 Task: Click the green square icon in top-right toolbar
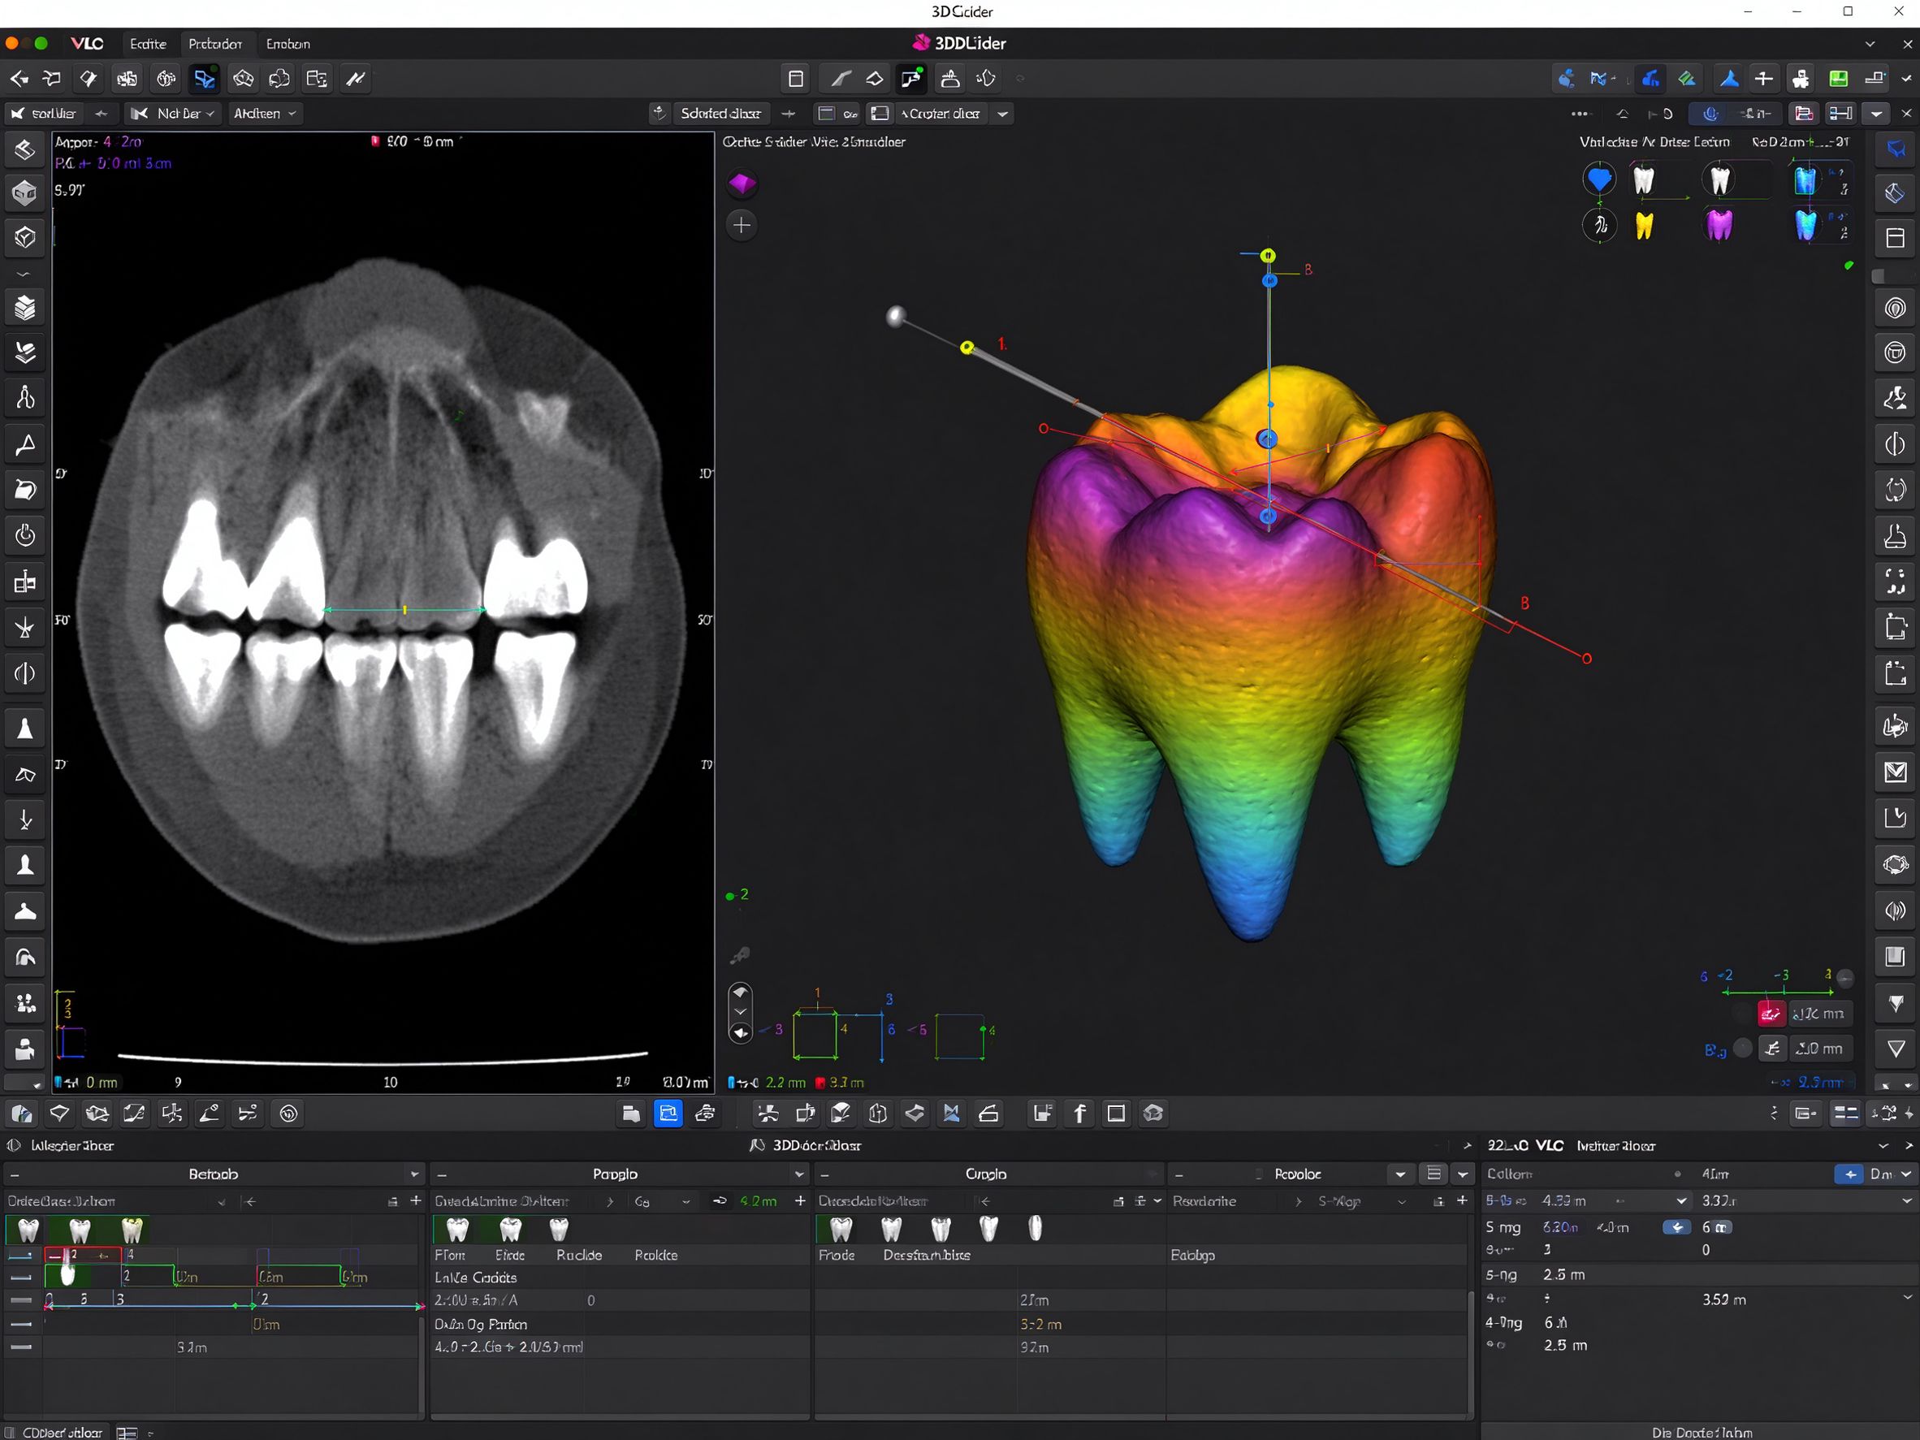(x=1839, y=79)
